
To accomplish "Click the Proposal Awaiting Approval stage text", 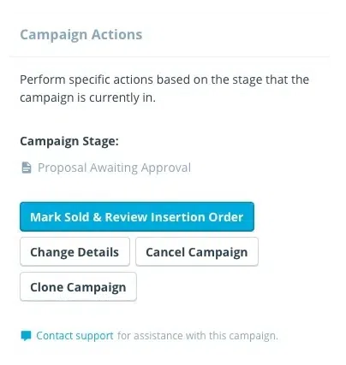I will (114, 168).
